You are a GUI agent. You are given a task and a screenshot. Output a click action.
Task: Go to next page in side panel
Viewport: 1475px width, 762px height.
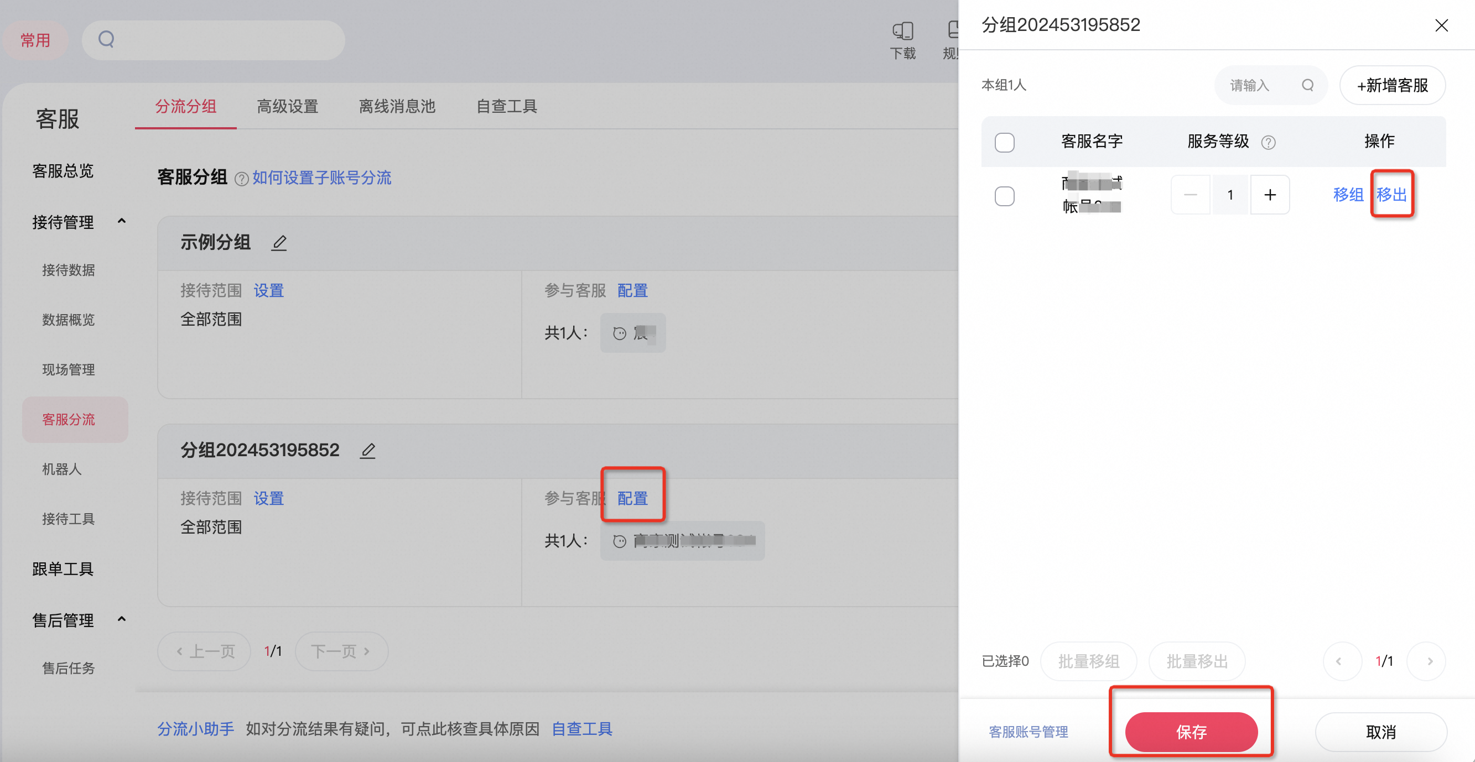[x=1426, y=661]
